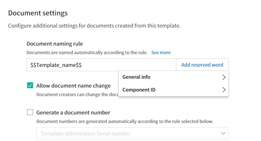Screen dimensions: 261x141
Task: Expand the Component ID submenu arrow
Action: click(224, 90)
